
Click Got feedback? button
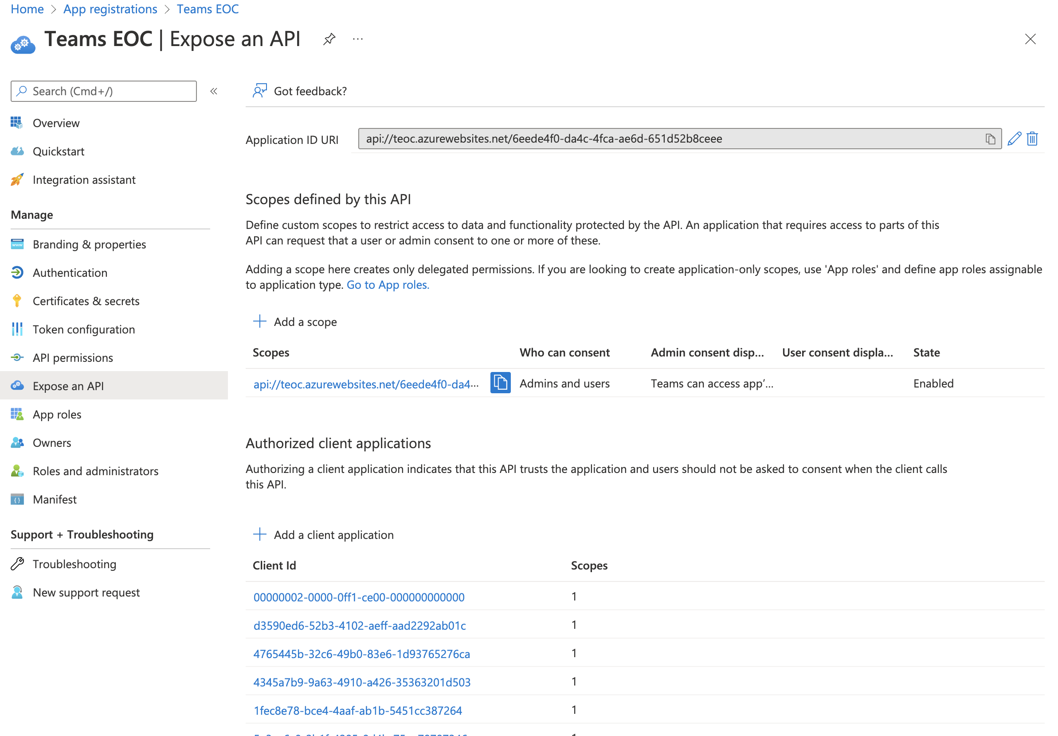click(300, 91)
